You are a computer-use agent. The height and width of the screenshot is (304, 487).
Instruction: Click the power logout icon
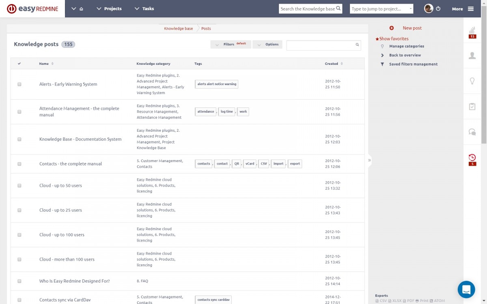tap(438, 9)
